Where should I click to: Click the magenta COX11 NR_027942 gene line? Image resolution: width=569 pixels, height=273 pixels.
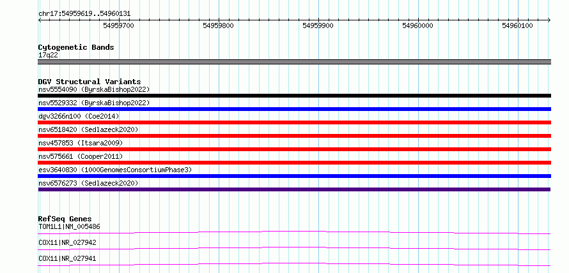pos(294,248)
